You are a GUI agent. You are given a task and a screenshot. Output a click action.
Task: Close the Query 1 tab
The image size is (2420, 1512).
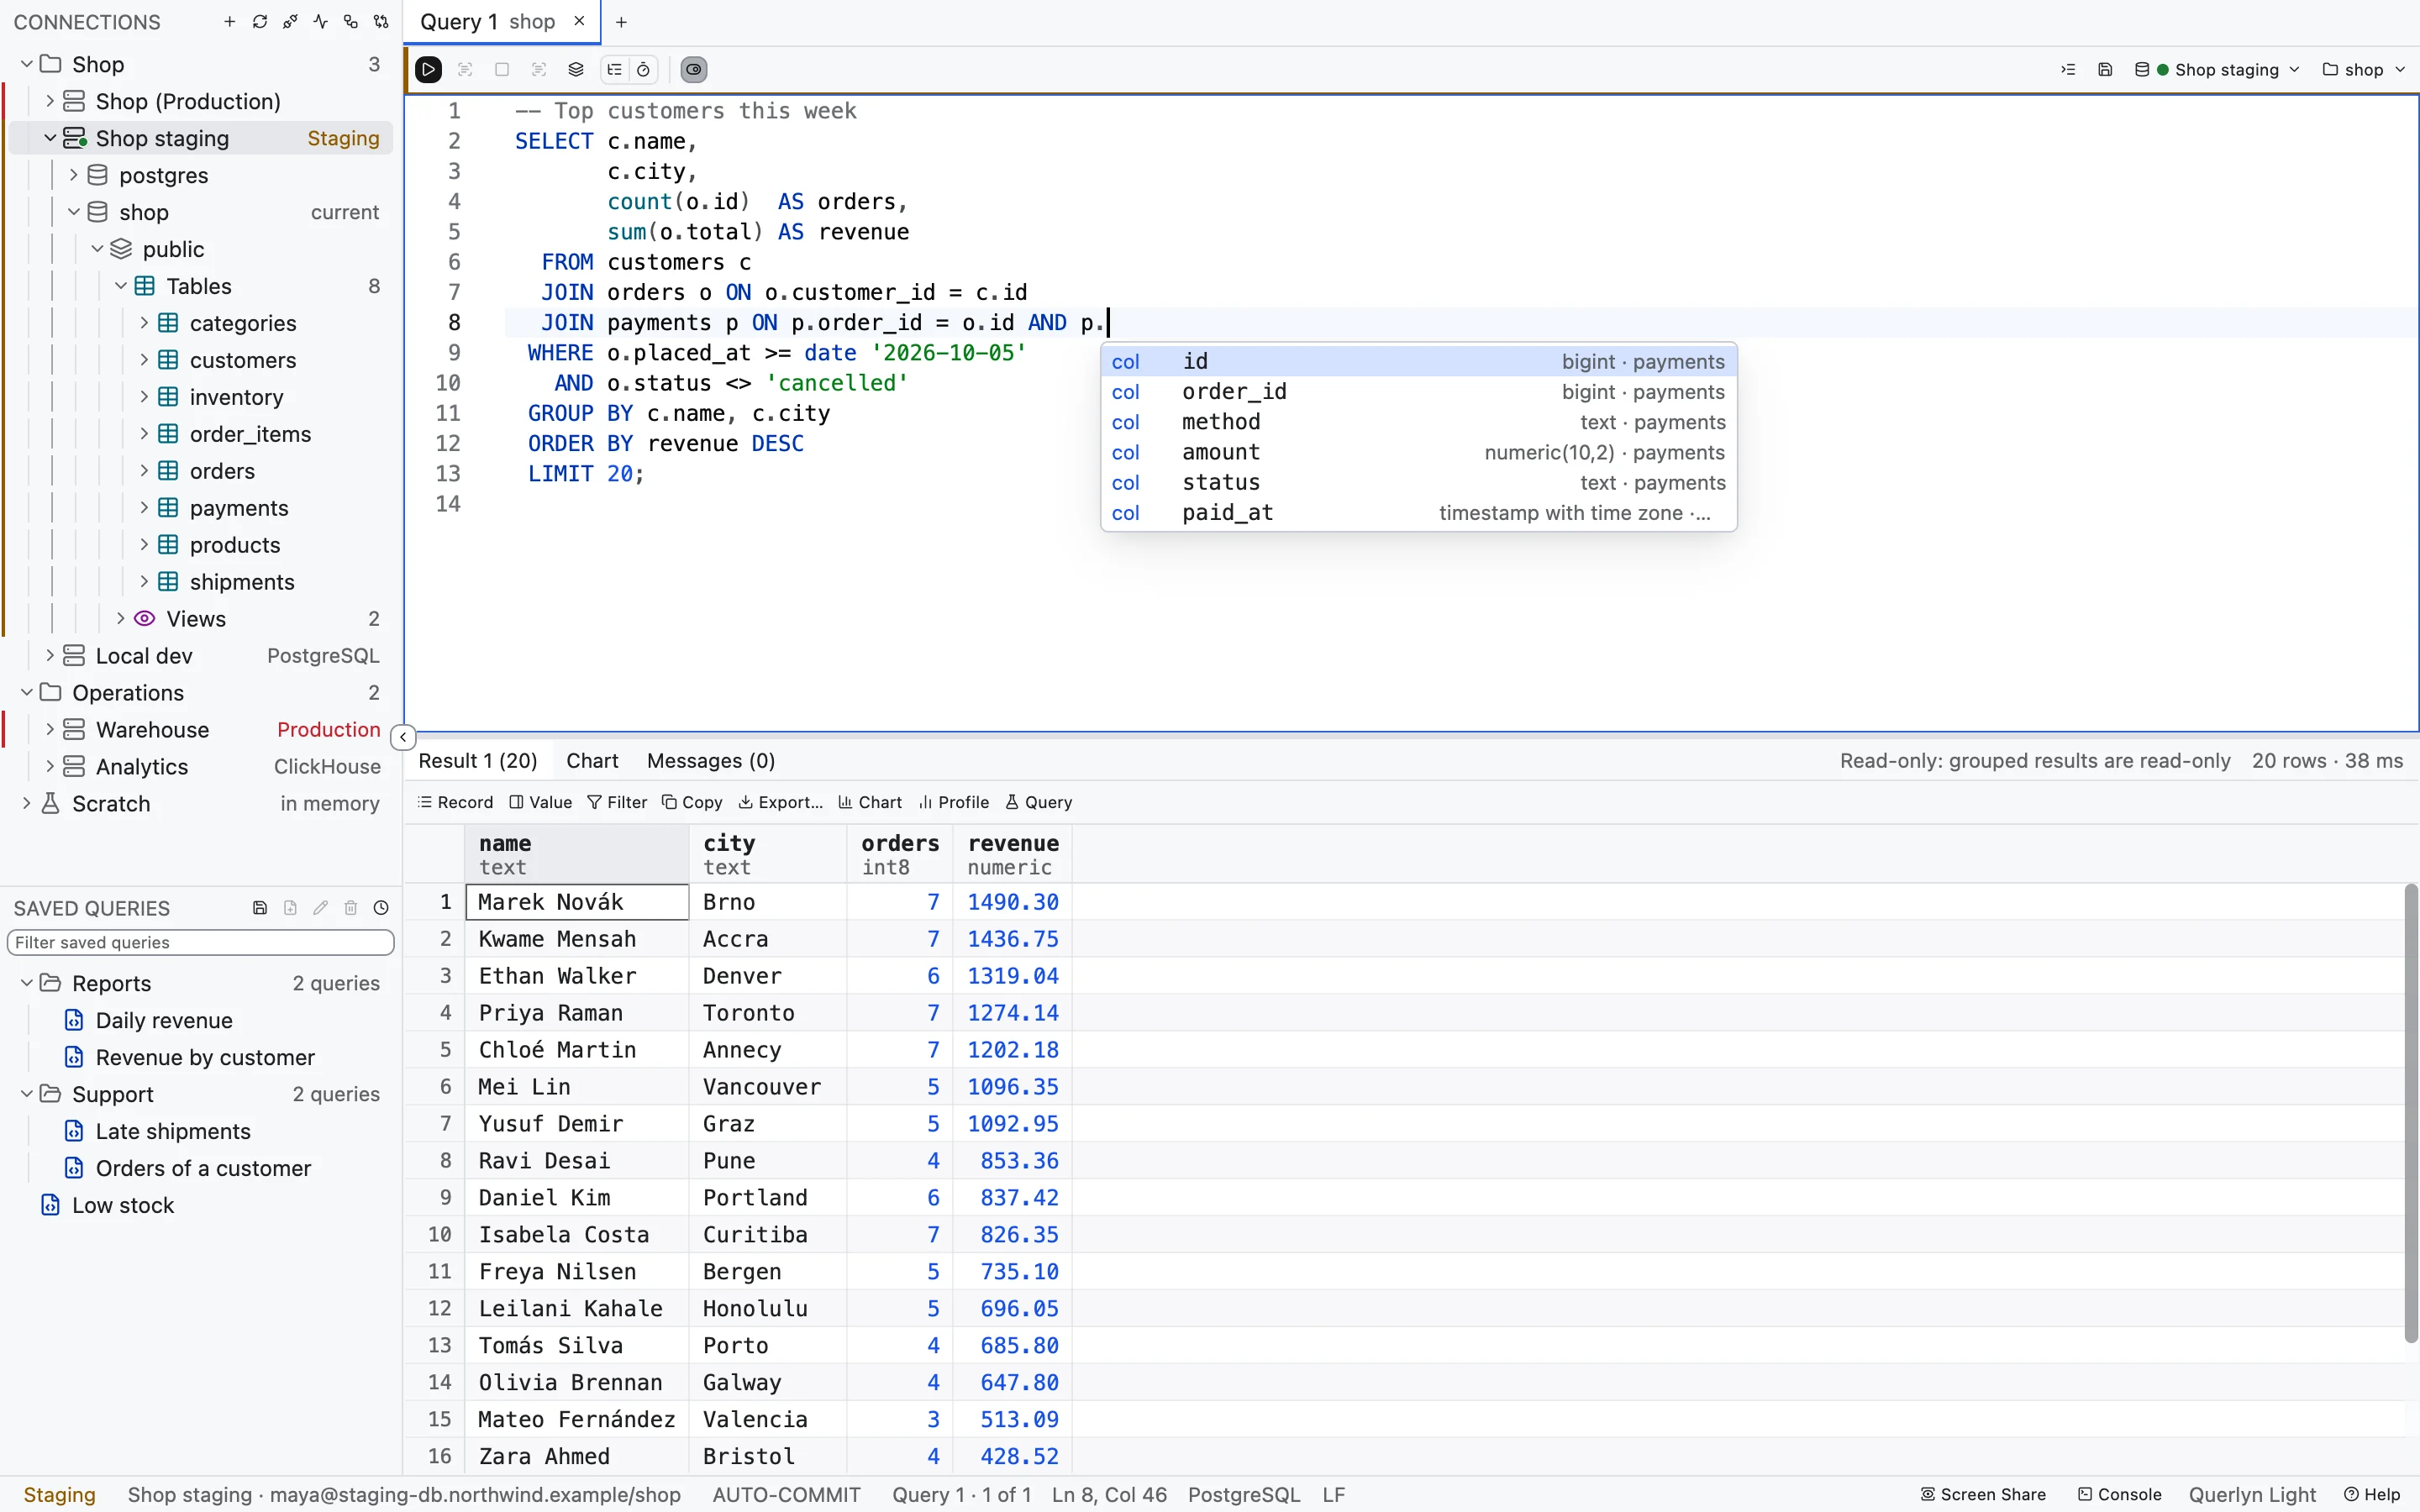click(x=579, y=21)
